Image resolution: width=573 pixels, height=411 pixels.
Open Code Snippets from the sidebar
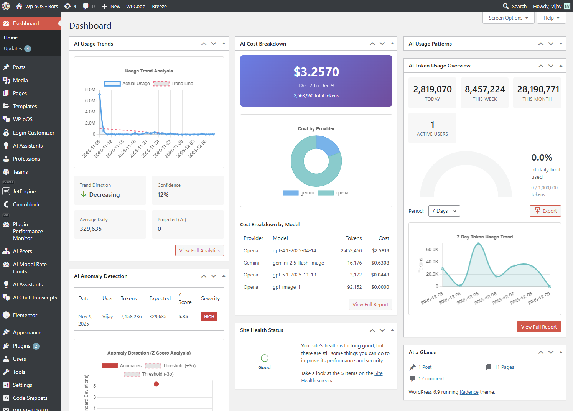tap(30, 398)
